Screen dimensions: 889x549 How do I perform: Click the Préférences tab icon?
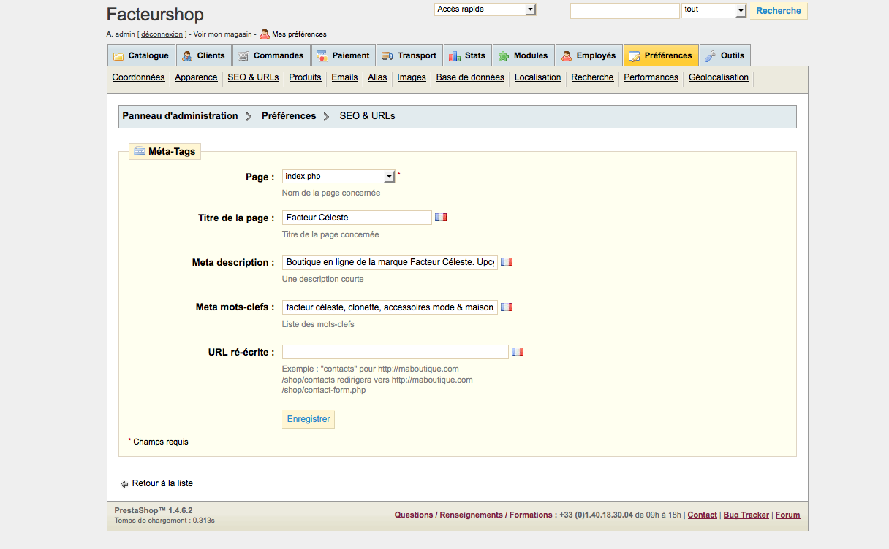[x=634, y=55]
